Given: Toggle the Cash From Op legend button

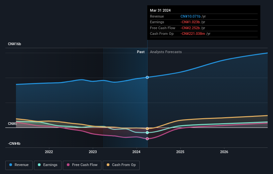Looking at the screenshot, I should [x=121, y=165].
